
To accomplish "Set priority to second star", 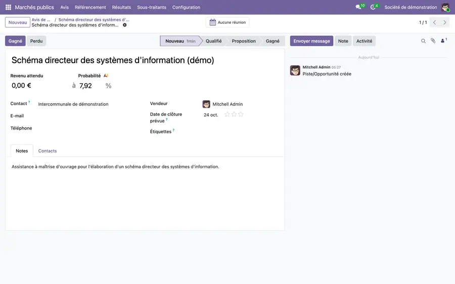I will [234, 115].
